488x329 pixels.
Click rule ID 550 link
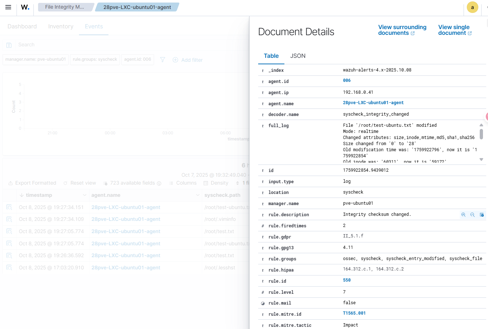tap(347, 280)
